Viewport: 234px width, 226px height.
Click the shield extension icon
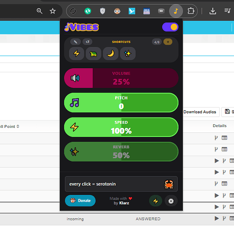[x=103, y=11]
